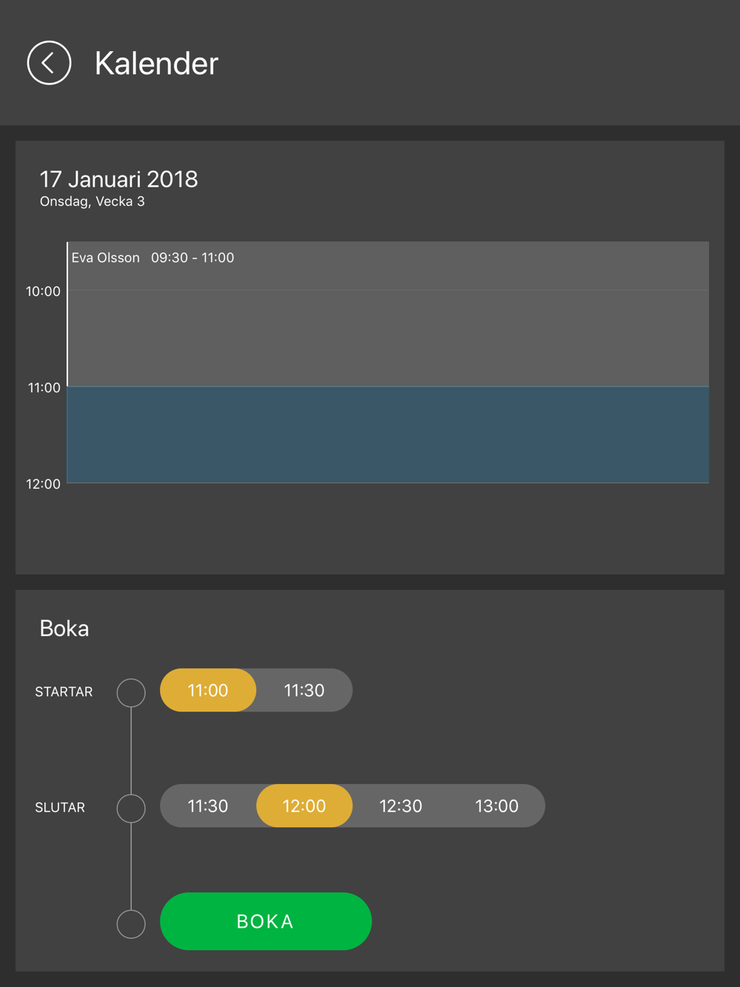
Task: Click the 10:00 hour label on timeline
Action: click(x=43, y=292)
